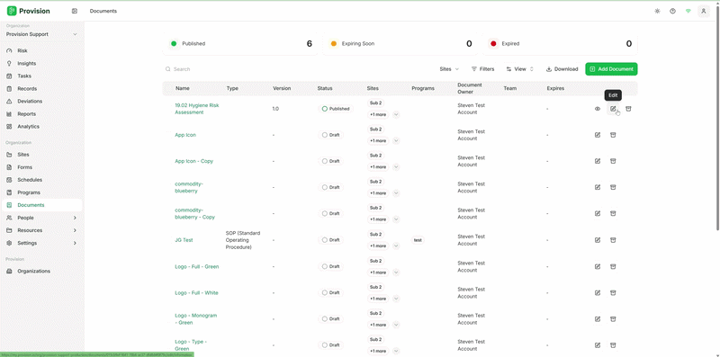720x357 pixels.
Task: Open the JG Test document link
Action: (x=184, y=240)
